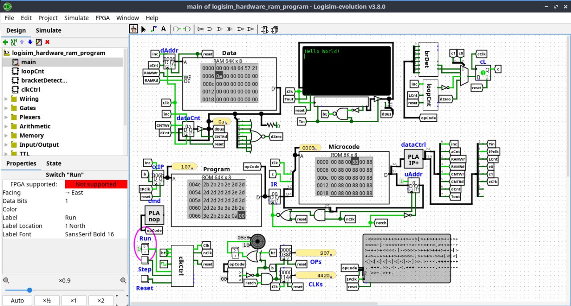Expand the Wiring library folder
Screen dimensions: 571x306
pos(6,99)
